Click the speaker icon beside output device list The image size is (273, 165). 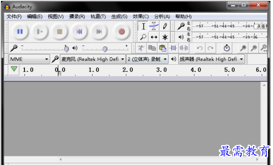[x=173, y=59]
